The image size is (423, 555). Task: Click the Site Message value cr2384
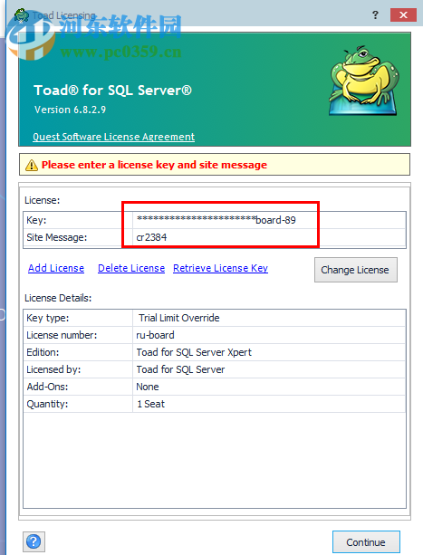(x=151, y=237)
